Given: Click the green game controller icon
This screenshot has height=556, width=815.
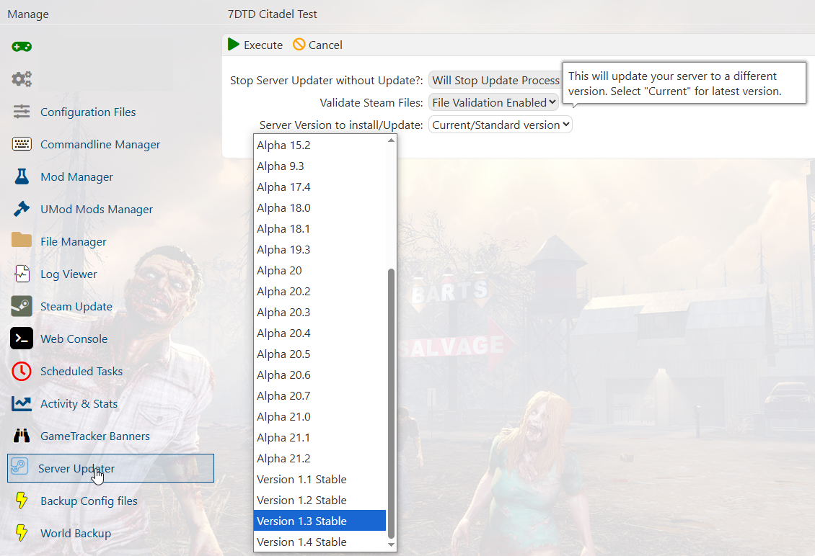Looking at the screenshot, I should click(x=22, y=47).
